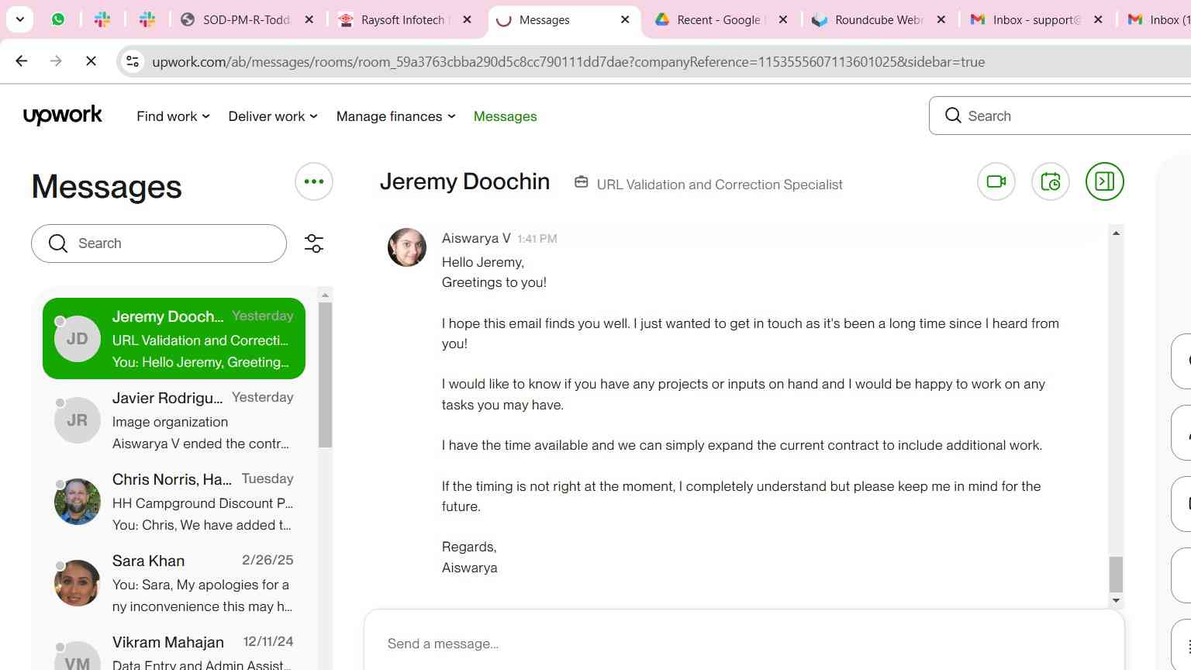Click the message list scrollbar thumb
This screenshot has width=1191, height=670.
coord(326,375)
